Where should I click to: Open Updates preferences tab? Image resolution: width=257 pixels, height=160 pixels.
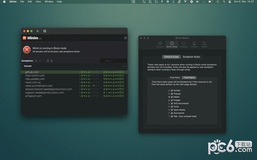tap(184, 45)
